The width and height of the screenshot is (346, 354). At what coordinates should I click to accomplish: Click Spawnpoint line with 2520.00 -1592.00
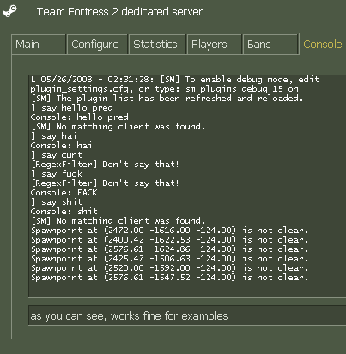click(x=169, y=268)
